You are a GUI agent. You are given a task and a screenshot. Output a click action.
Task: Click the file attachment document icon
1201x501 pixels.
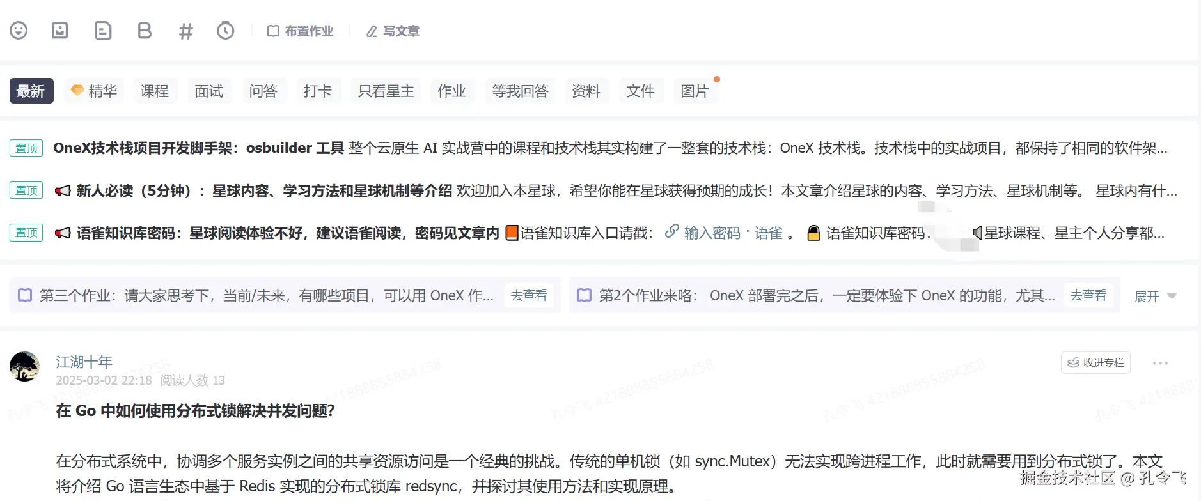click(103, 31)
